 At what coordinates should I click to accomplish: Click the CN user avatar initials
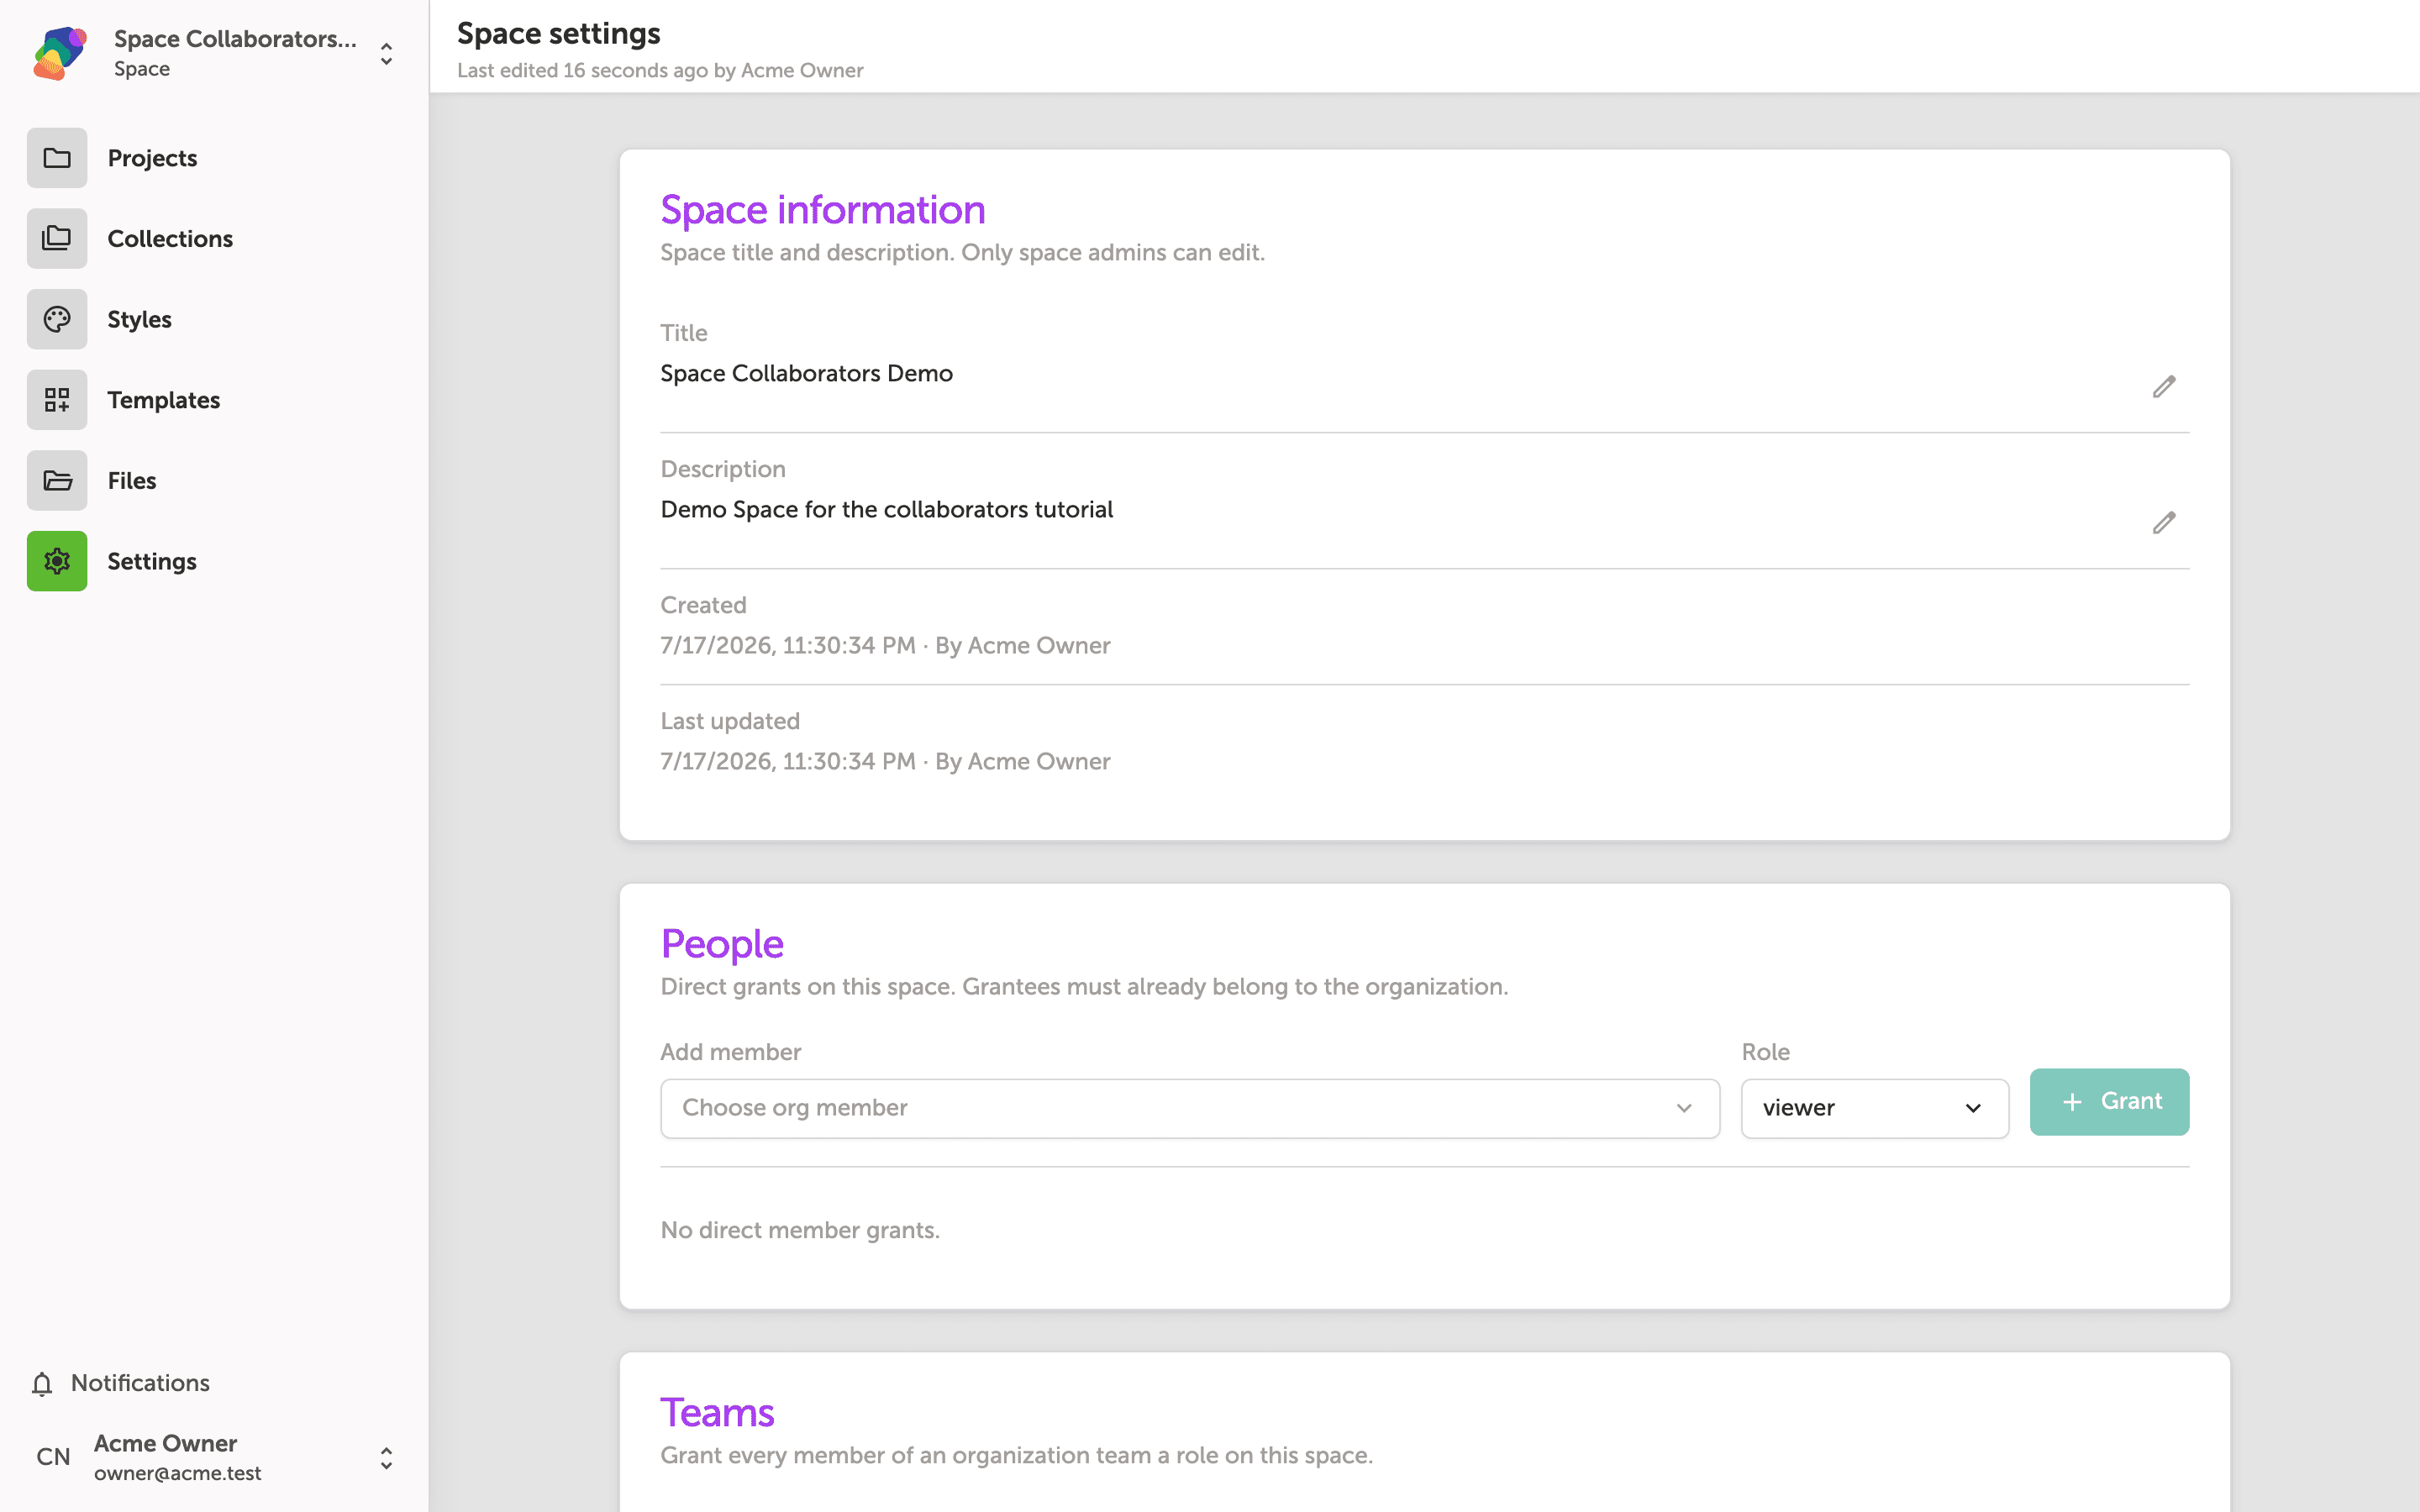click(53, 1457)
